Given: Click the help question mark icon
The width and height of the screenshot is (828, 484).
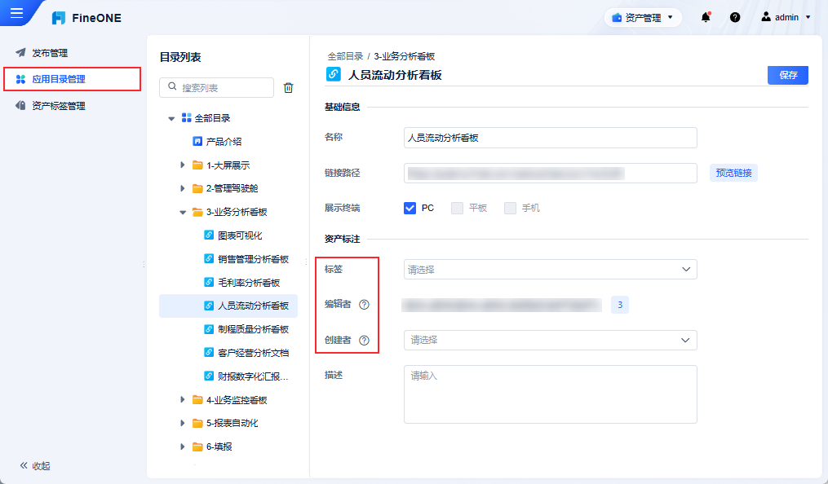Looking at the screenshot, I should [735, 17].
